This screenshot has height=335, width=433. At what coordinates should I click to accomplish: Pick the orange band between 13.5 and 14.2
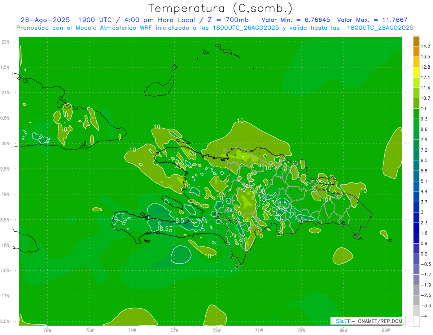[416, 52]
